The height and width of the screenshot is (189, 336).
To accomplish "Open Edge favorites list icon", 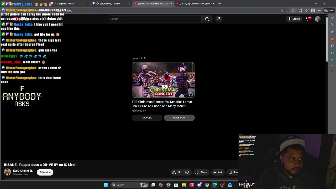I will [307, 10].
